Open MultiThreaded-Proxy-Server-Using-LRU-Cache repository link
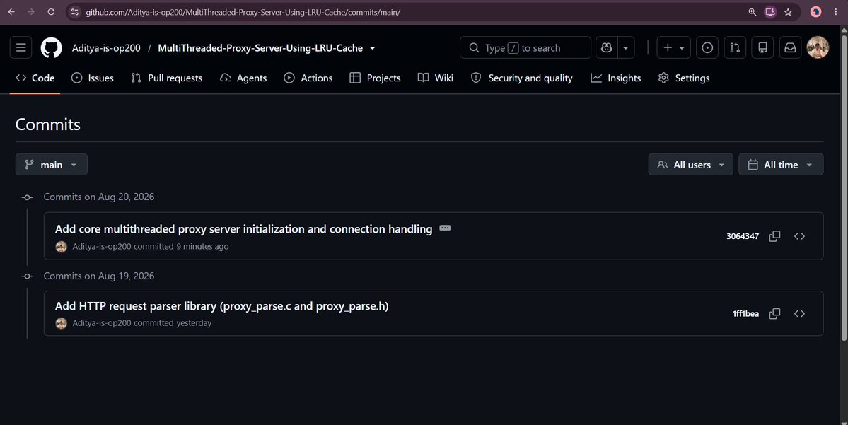Viewport: 848px width, 425px height. (x=260, y=47)
